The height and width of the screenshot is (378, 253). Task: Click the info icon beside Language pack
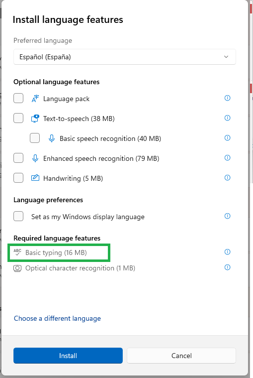click(x=227, y=98)
